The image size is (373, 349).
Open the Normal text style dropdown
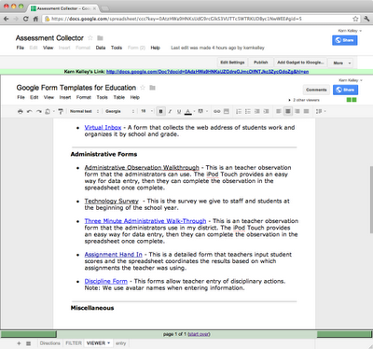click(84, 111)
